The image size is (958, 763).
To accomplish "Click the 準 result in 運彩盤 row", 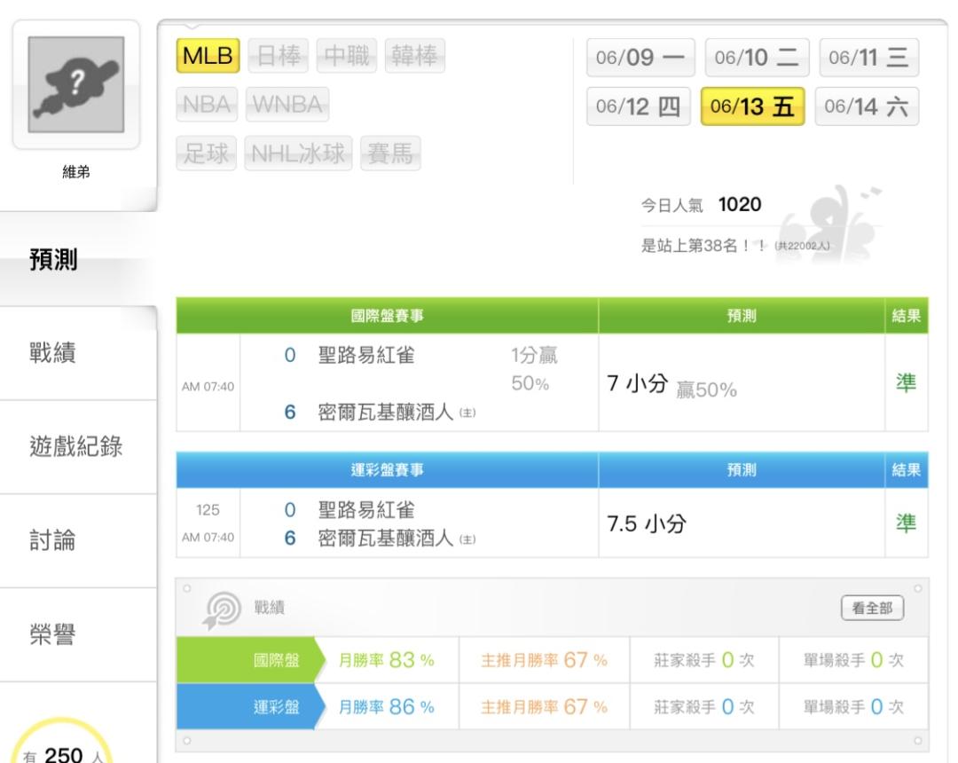I will [906, 523].
